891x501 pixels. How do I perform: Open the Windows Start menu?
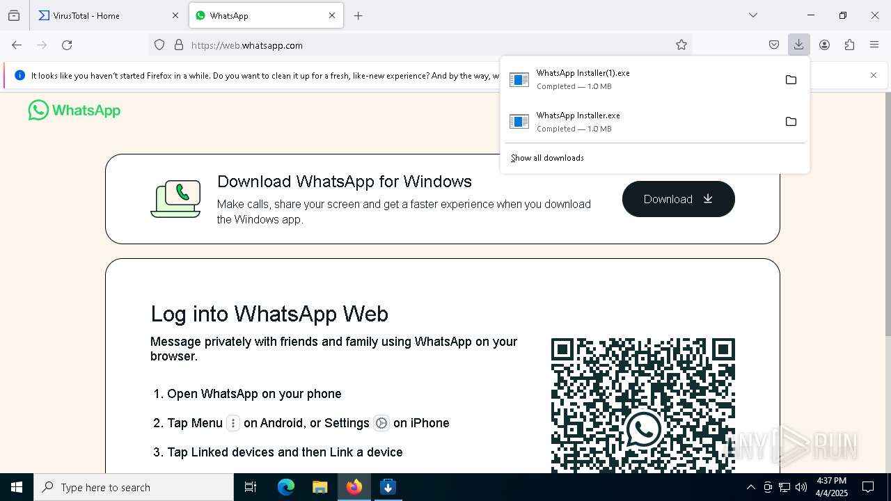pyautogui.click(x=17, y=487)
